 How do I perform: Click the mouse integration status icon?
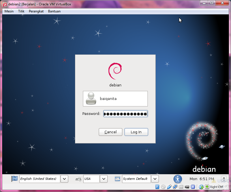(x=201, y=187)
